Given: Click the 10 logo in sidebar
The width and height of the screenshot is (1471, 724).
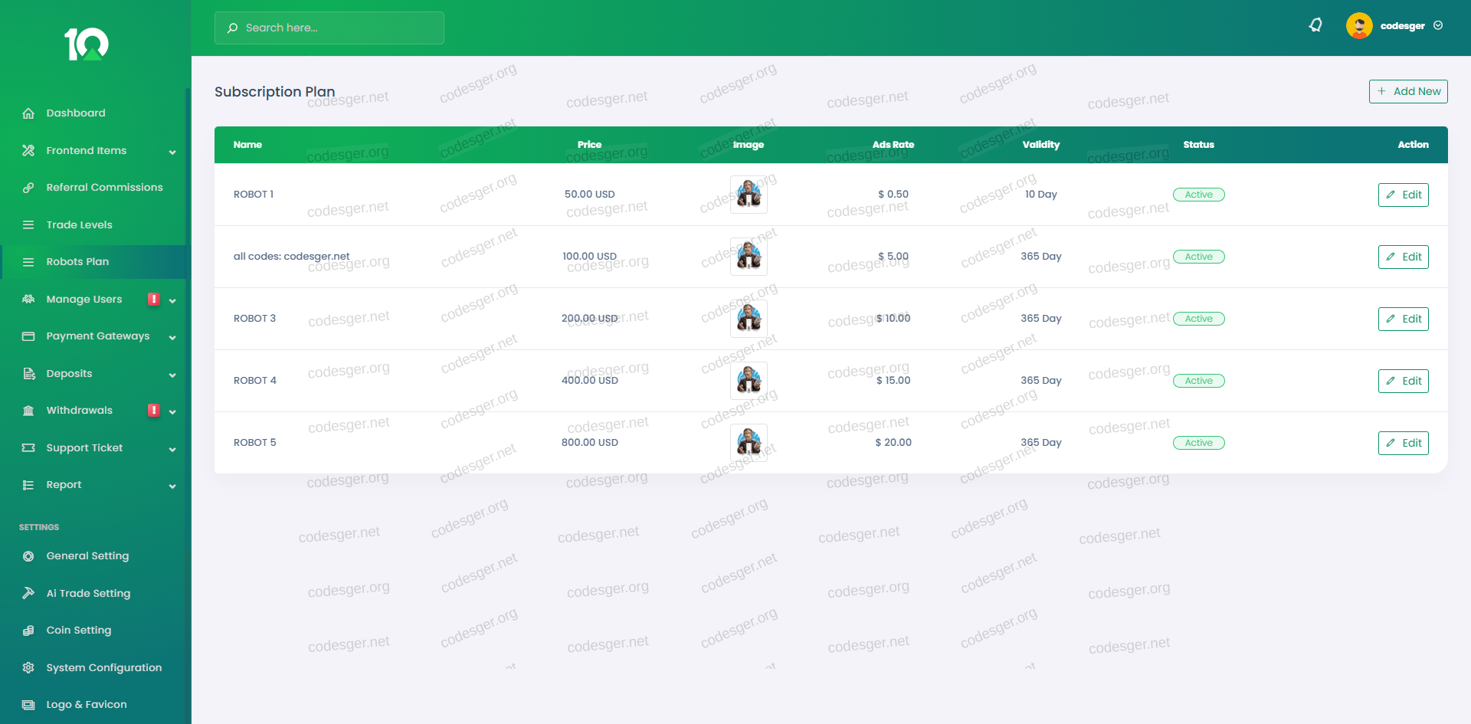Looking at the screenshot, I should coord(87,44).
